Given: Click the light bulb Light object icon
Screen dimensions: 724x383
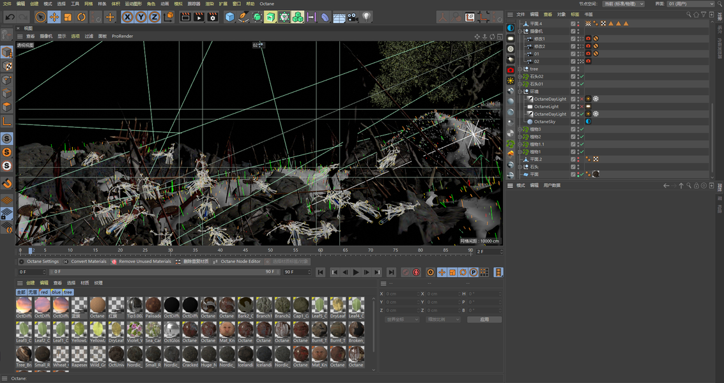Looking at the screenshot, I should coord(367,17).
